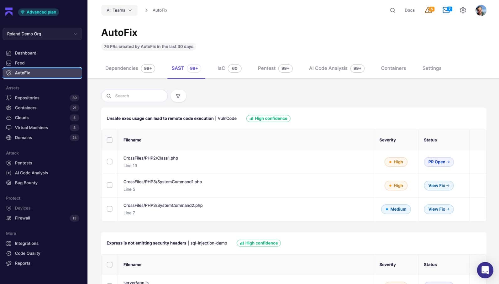499x284 pixels.
Task: Open Pentests in the sidebar
Action: pyautogui.click(x=42, y=163)
